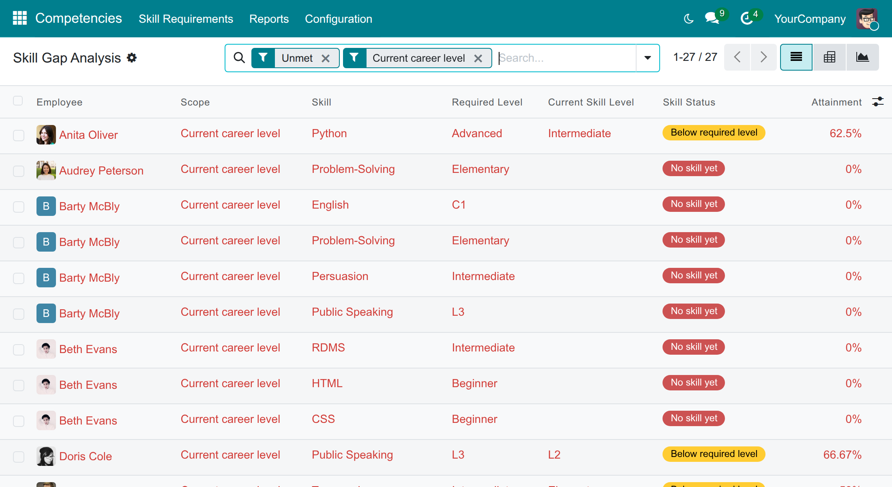Go to next page arrow
The width and height of the screenshot is (892, 487).
point(763,57)
